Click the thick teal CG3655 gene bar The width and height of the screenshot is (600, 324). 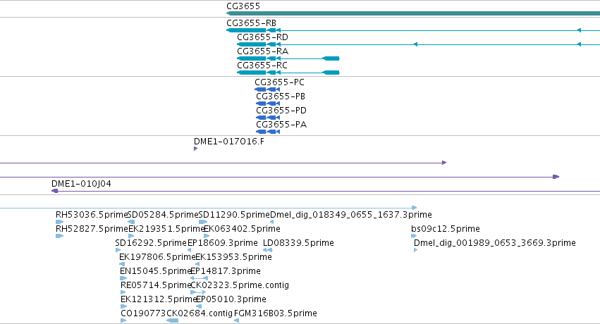[x=413, y=13]
